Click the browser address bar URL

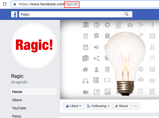point(48,4)
